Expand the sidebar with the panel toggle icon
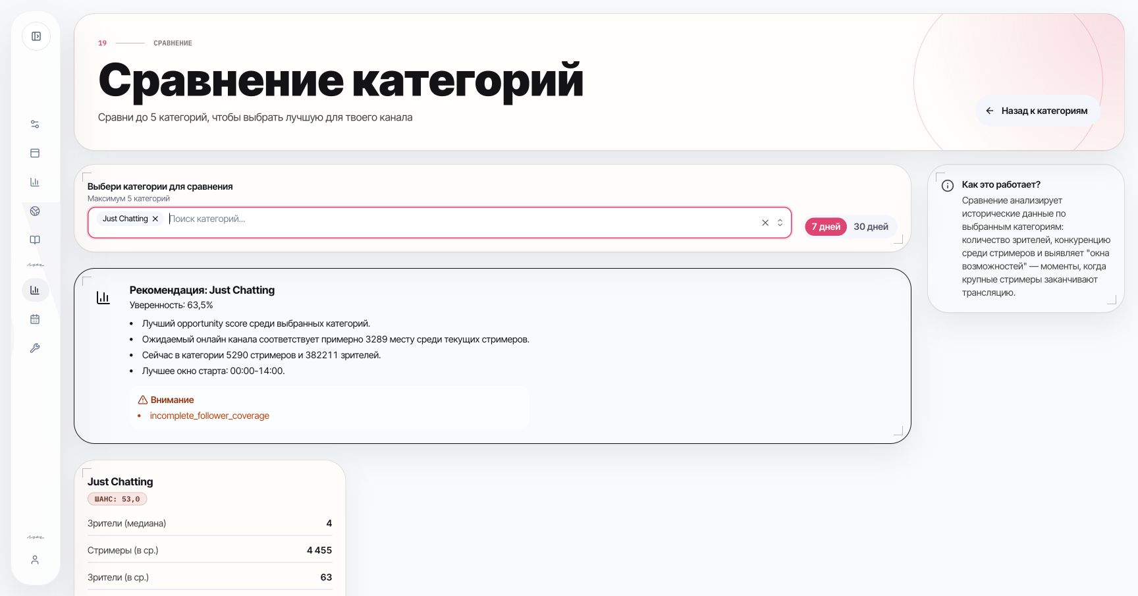The width and height of the screenshot is (1138, 596). pos(36,36)
